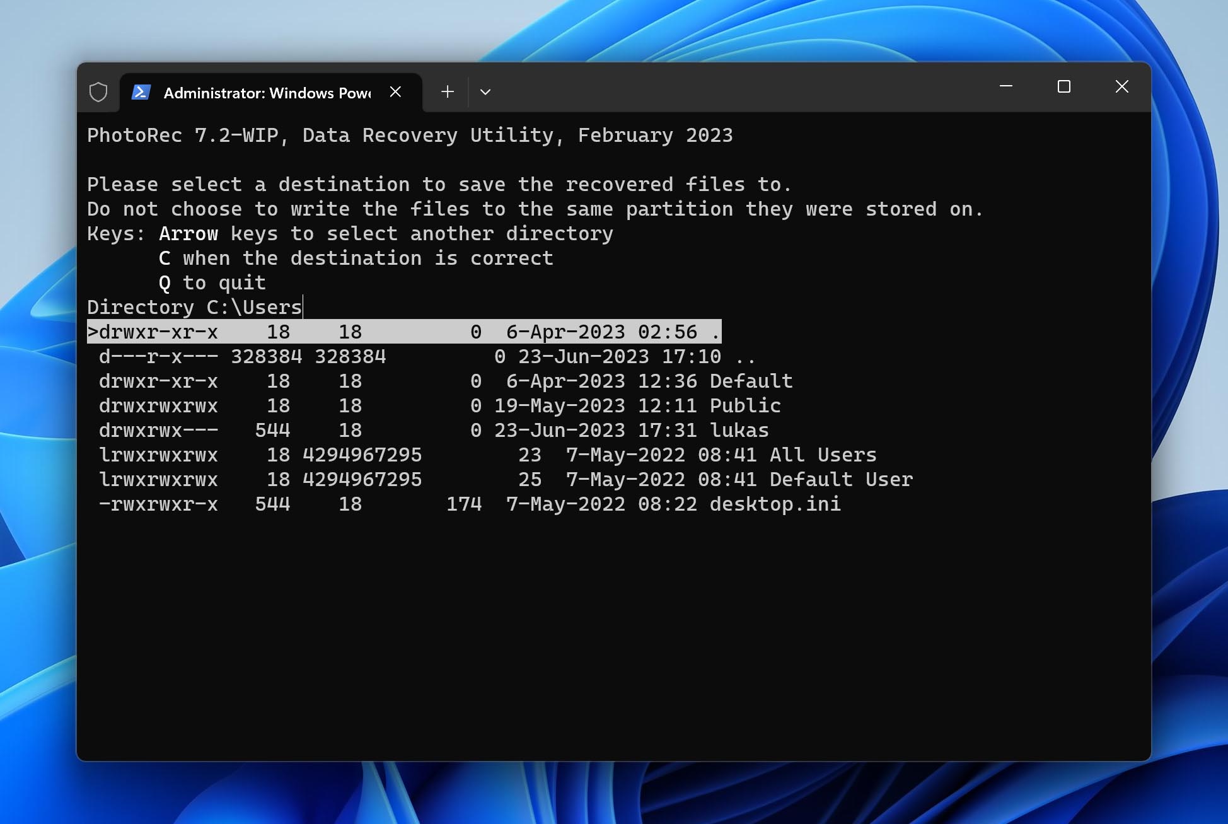Expand the new tab profile dropdown chevron
Screen dimensions: 1228x824
pos(485,92)
